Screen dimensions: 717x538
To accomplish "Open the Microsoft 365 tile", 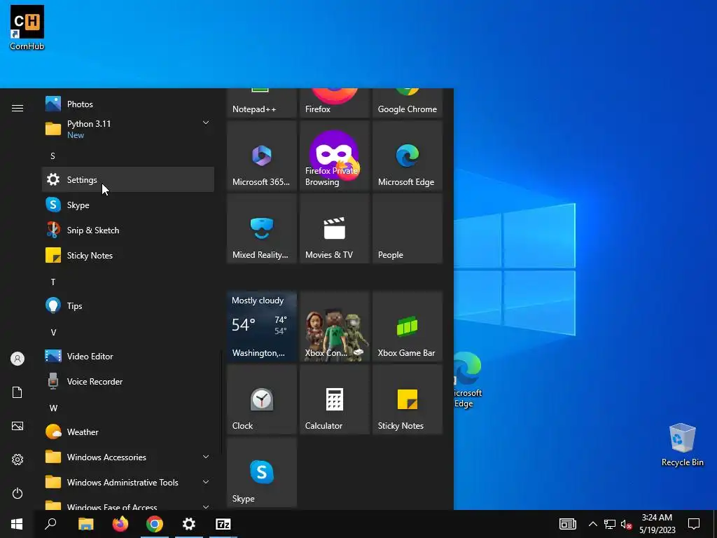I will click(262, 156).
